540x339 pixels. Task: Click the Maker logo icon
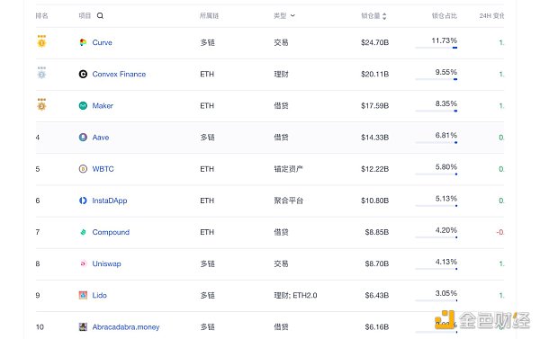tap(83, 106)
